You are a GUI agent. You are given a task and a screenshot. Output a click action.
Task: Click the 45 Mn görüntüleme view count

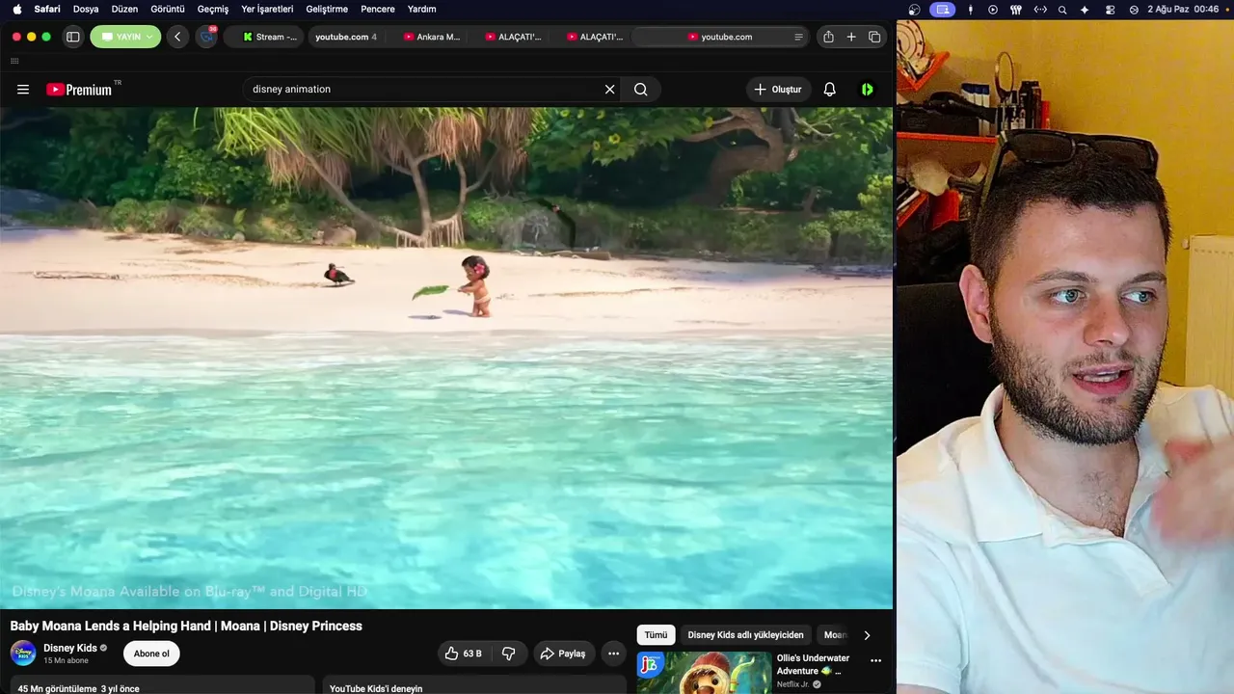click(57, 689)
